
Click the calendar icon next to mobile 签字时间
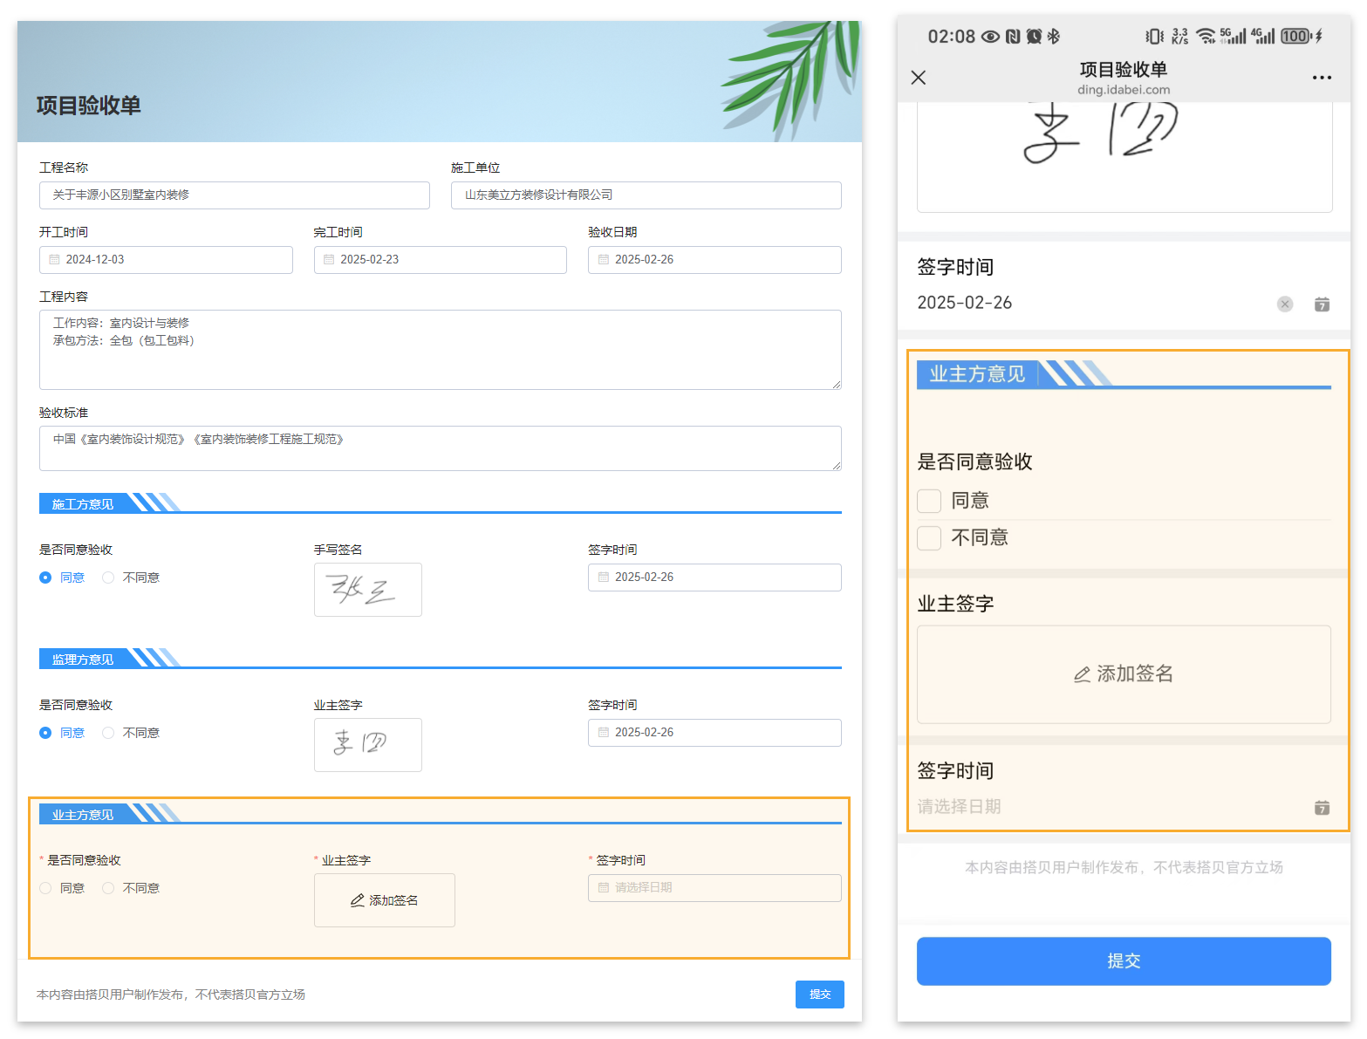pos(1323,304)
